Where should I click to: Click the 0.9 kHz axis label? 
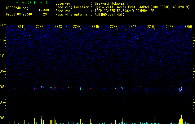[x=3, y=71]
